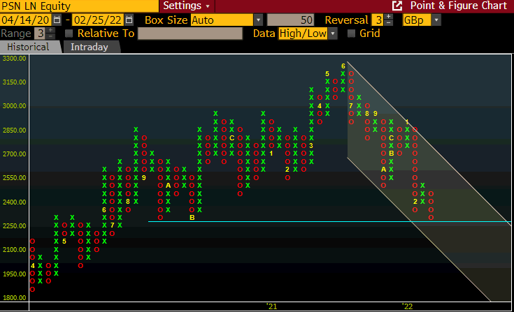Open the end date calendar picker
This screenshot has height=312, width=514.
coord(129,20)
